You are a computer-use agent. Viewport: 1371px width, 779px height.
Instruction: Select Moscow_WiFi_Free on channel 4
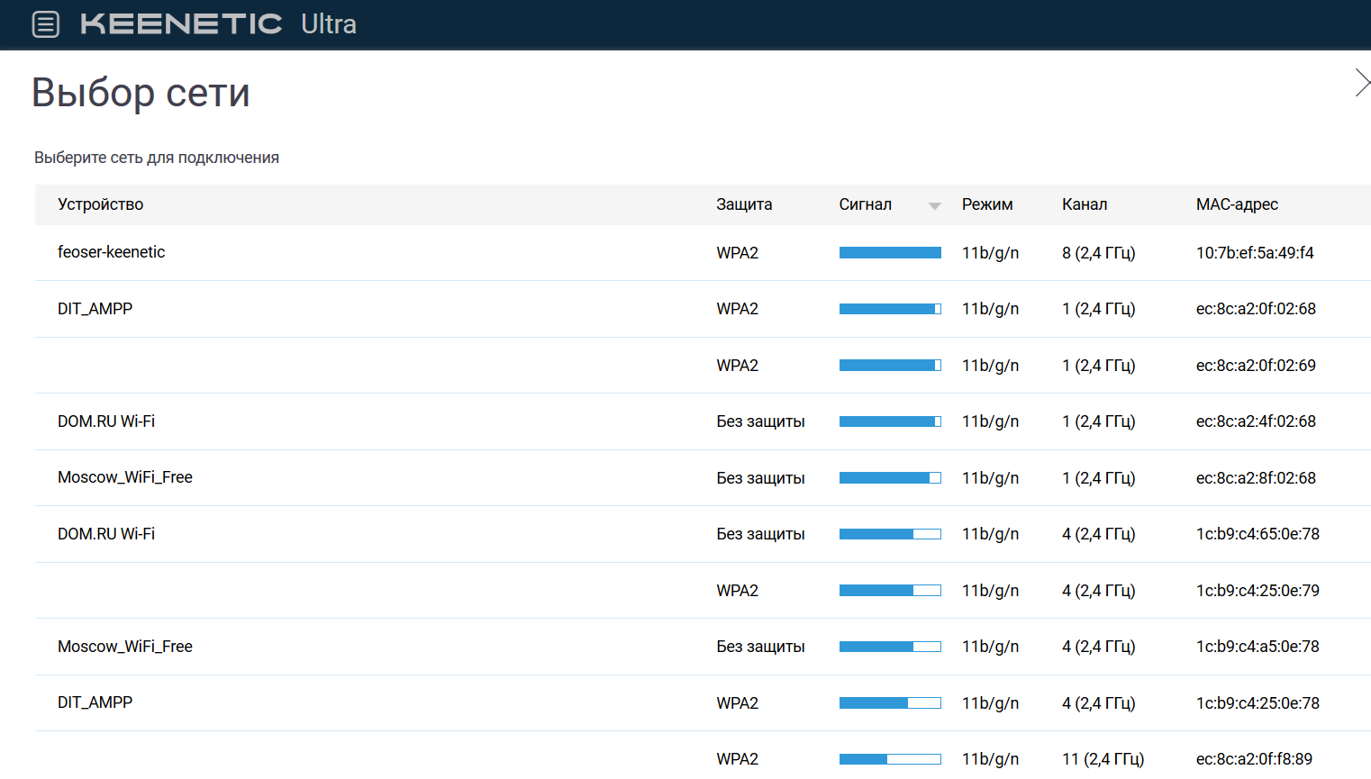click(703, 647)
